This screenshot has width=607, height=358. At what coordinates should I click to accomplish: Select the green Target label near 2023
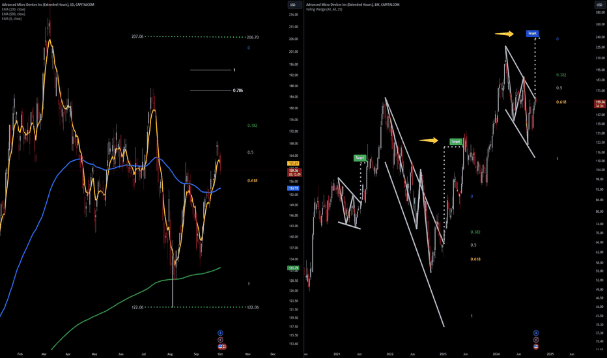[456, 142]
